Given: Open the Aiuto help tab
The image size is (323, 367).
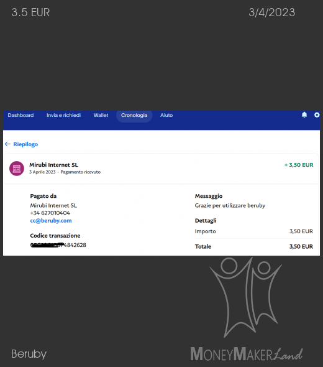Looking at the screenshot, I should [x=166, y=115].
